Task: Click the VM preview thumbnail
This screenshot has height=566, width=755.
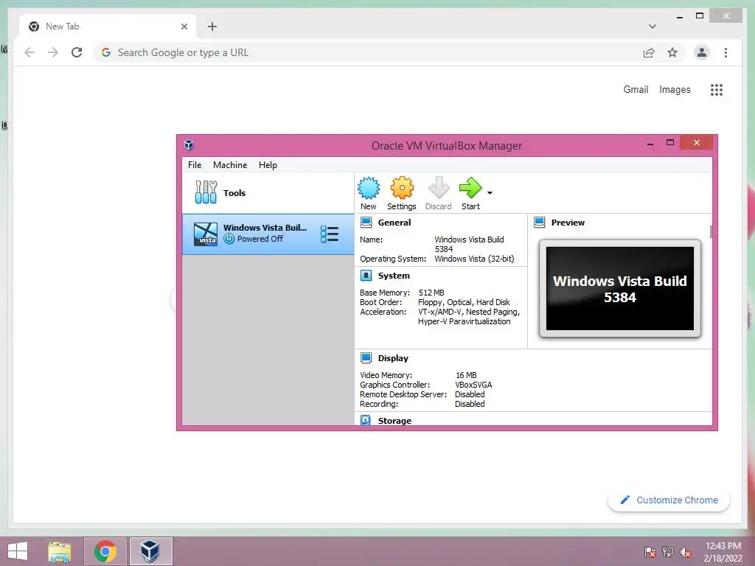Action: 619,288
